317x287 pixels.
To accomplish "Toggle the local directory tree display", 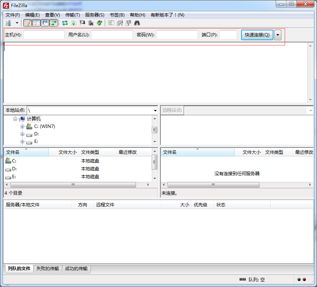I will (x=36, y=23).
